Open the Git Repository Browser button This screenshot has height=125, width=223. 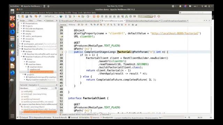coord(40,117)
